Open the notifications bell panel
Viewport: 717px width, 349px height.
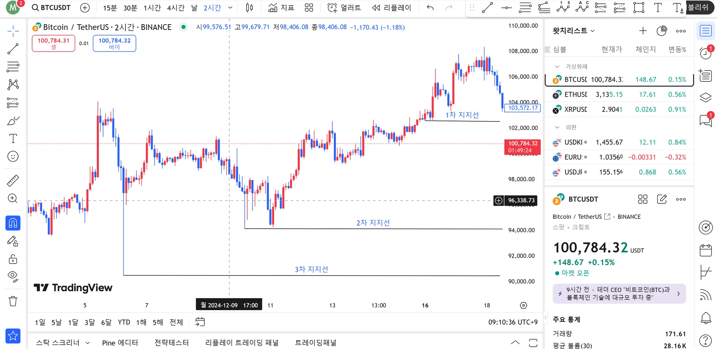click(x=705, y=318)
